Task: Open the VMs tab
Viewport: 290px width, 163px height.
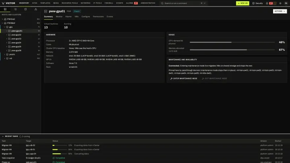Action: coord(77,17)
